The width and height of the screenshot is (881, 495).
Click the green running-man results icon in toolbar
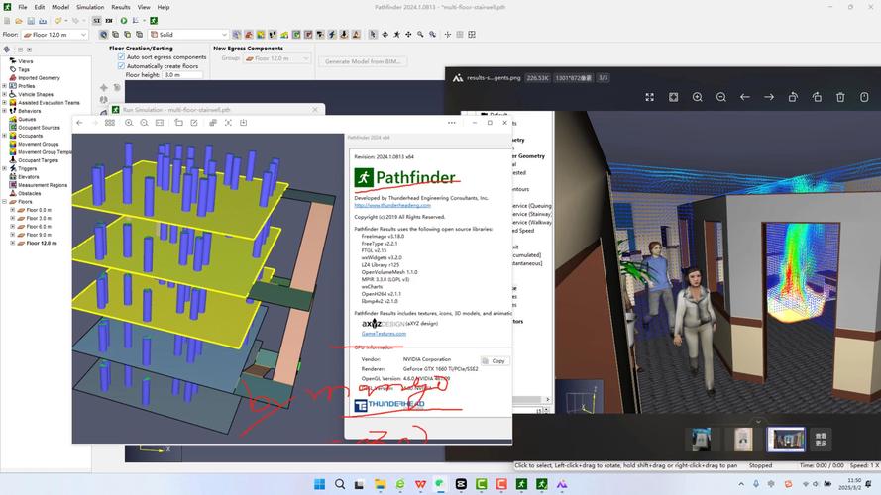point(154,21)
